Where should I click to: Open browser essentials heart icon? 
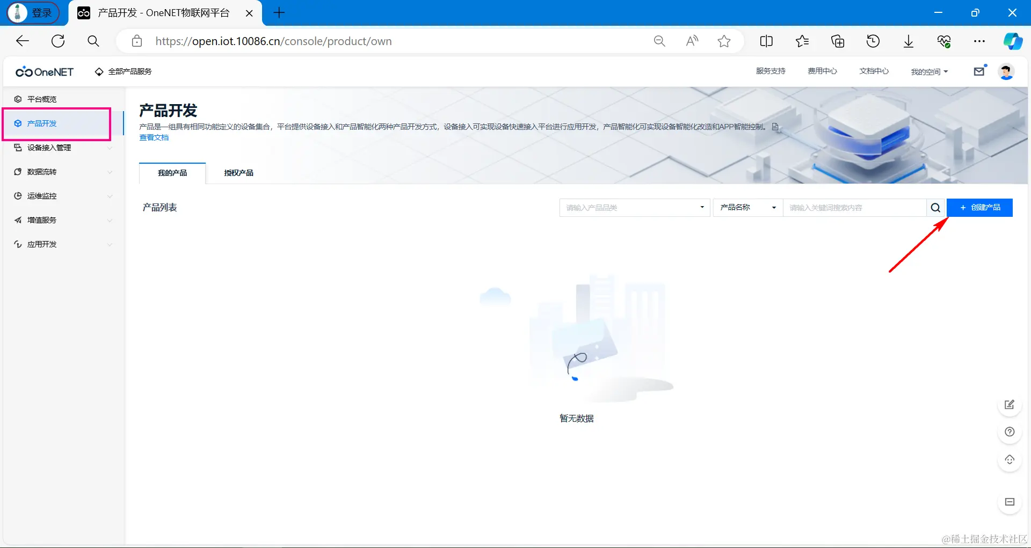point(944,41)
